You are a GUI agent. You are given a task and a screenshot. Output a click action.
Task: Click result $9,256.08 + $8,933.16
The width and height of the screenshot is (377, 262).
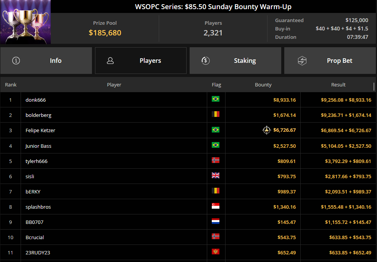click(346, 100)
